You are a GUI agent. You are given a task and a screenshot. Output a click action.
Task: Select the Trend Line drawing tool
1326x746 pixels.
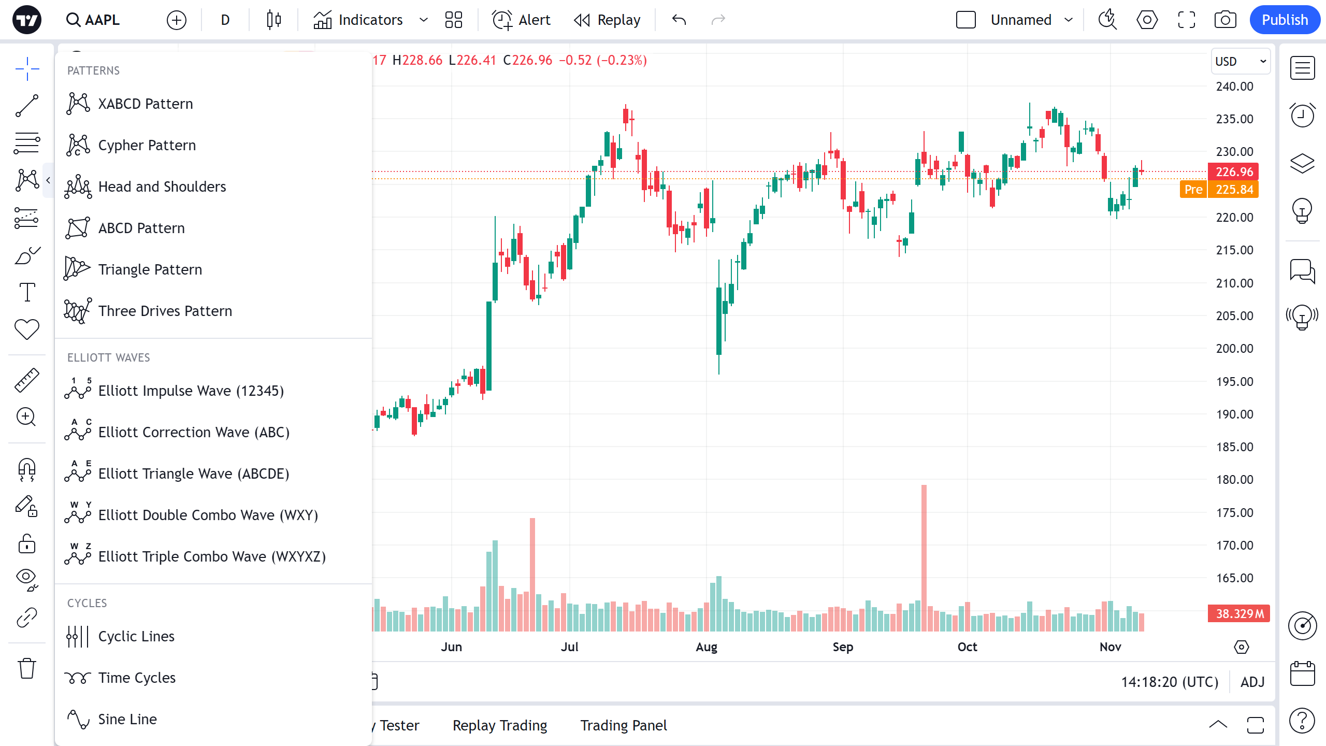tap(26, 106)
